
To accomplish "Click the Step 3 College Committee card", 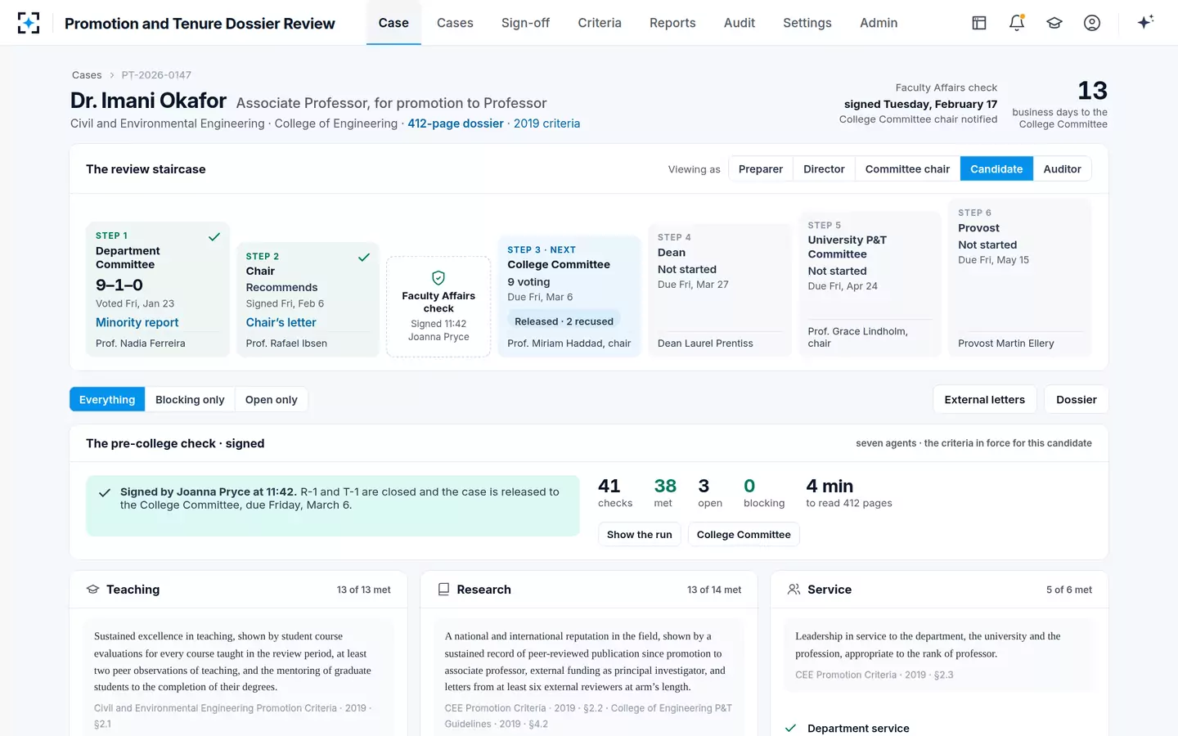I will 569,296.
